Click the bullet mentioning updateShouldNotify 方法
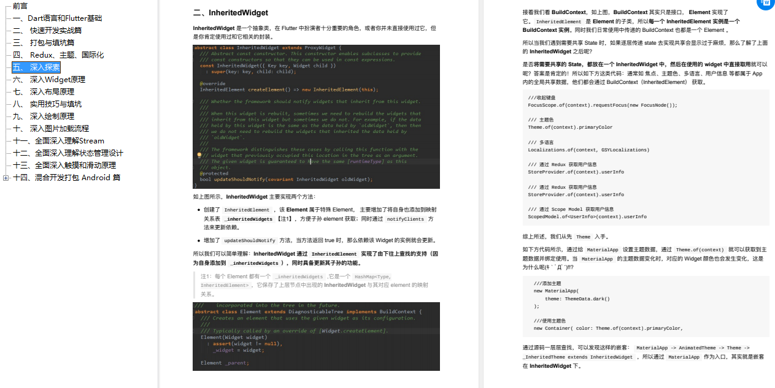 point(320,240)
